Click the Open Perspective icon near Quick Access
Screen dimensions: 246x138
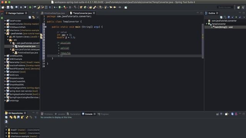(238, 7)
